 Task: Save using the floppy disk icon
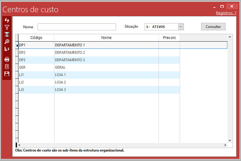tap(7, 74)
